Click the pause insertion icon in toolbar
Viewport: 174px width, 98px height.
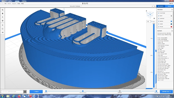click(3, 25)
